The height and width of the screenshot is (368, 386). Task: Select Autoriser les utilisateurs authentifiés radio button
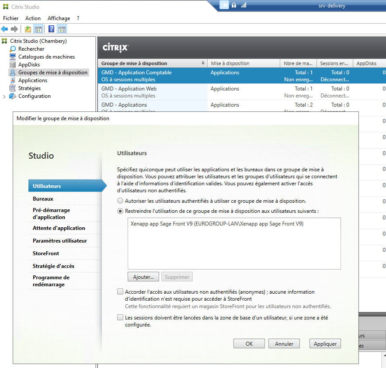pyautogui.click(x=120, y=201)
